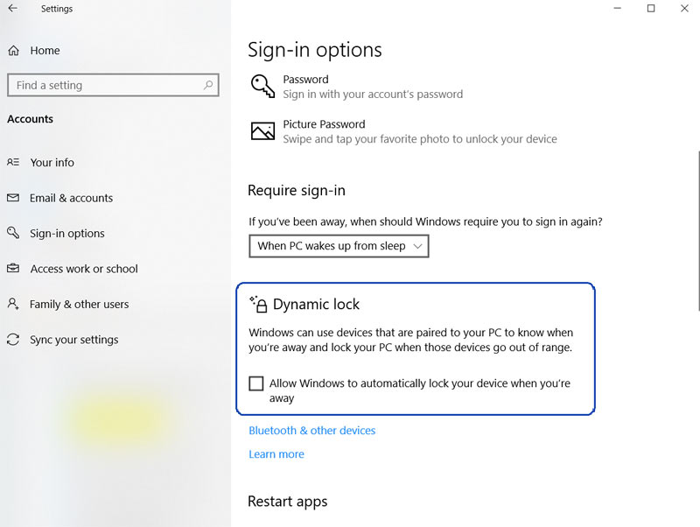Open the Require sign-in dropdown

click(339, 246)
